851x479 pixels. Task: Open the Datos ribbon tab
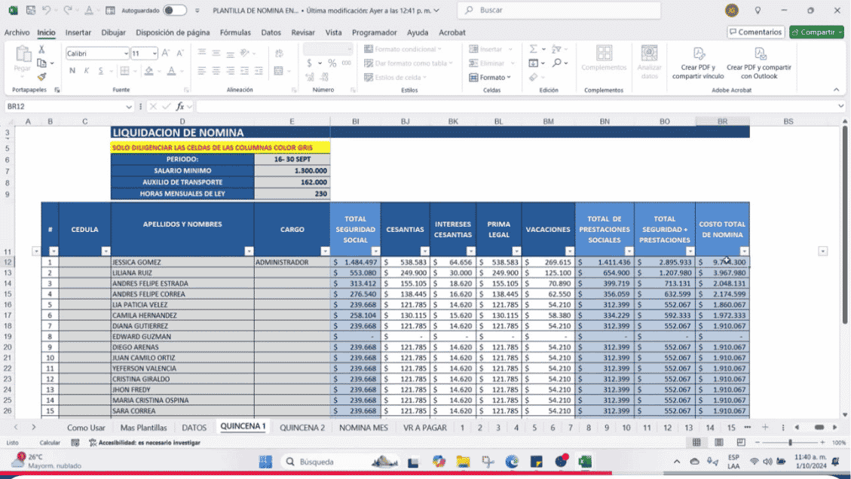pos(271,32)
